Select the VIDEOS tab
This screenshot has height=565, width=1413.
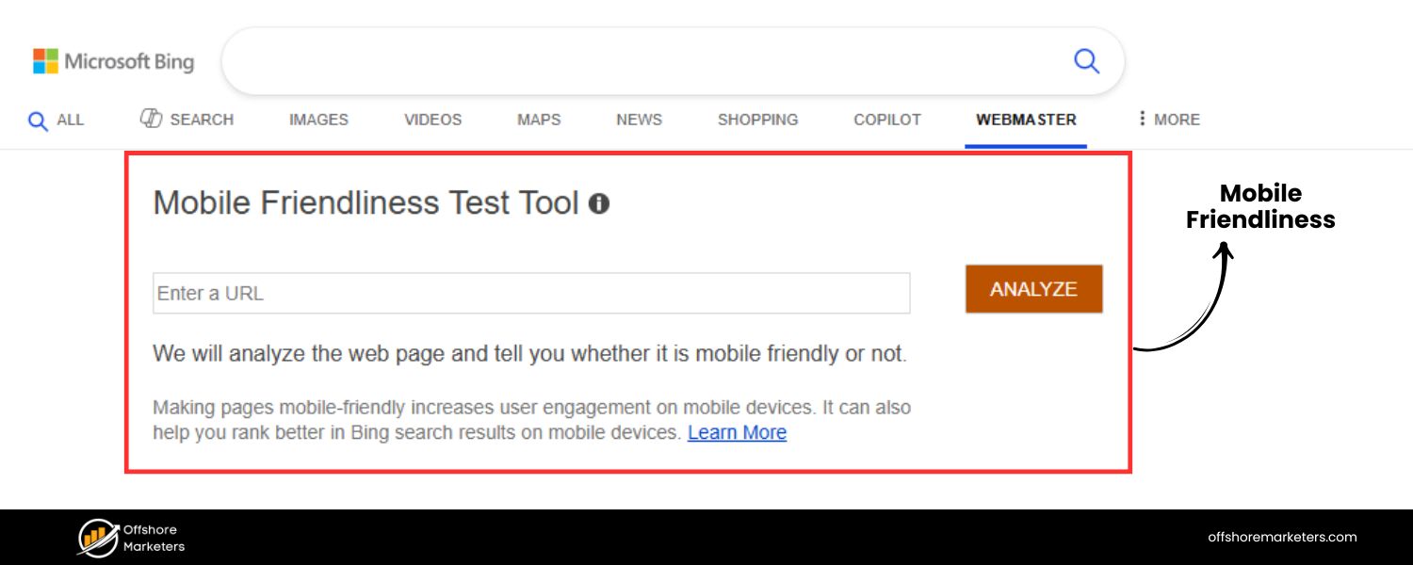(432, 120)
